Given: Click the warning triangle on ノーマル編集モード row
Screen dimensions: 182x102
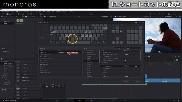Looking at the screenshot, I should click(136, 66).
